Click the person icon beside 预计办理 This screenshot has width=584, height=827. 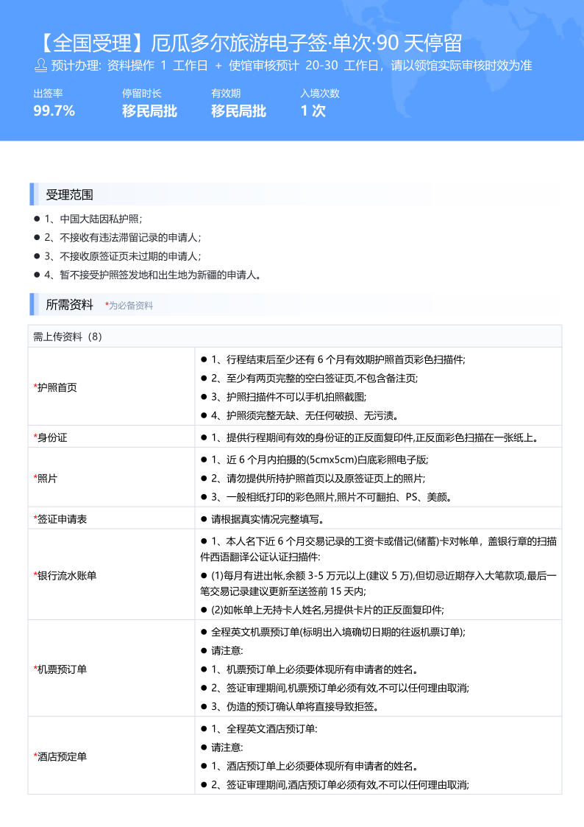click(40, 66)
